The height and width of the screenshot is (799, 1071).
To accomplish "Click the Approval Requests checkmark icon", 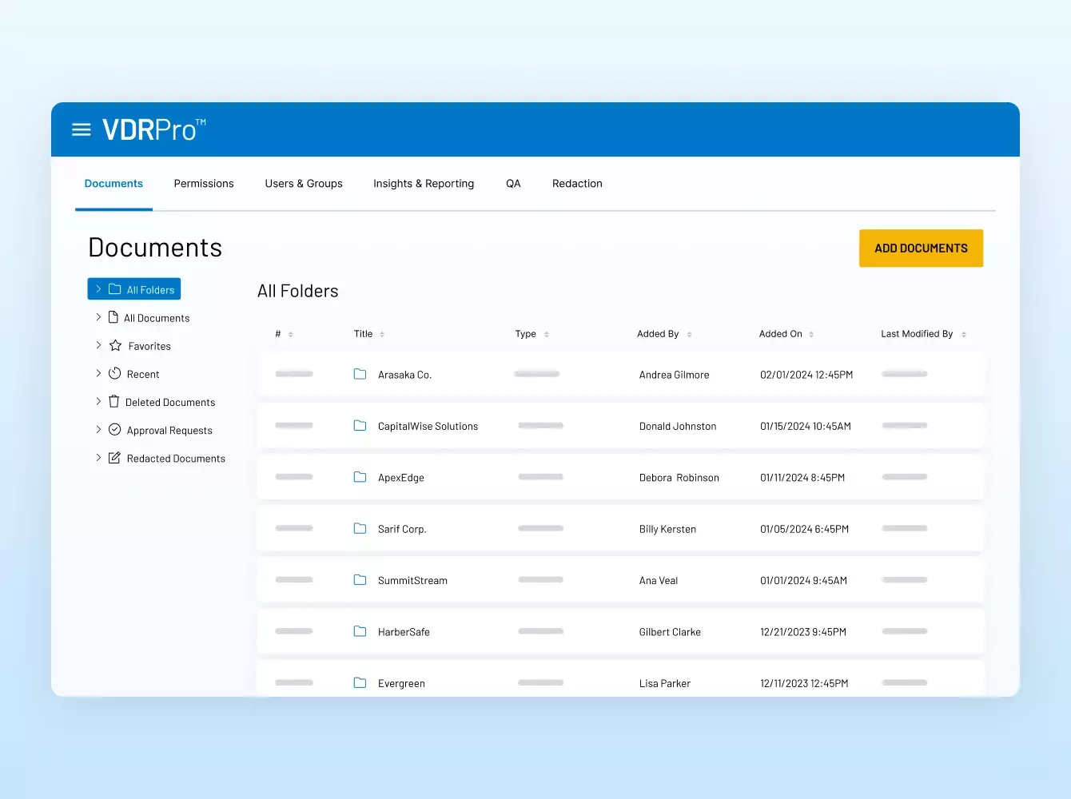I will [x=115, y=430].
